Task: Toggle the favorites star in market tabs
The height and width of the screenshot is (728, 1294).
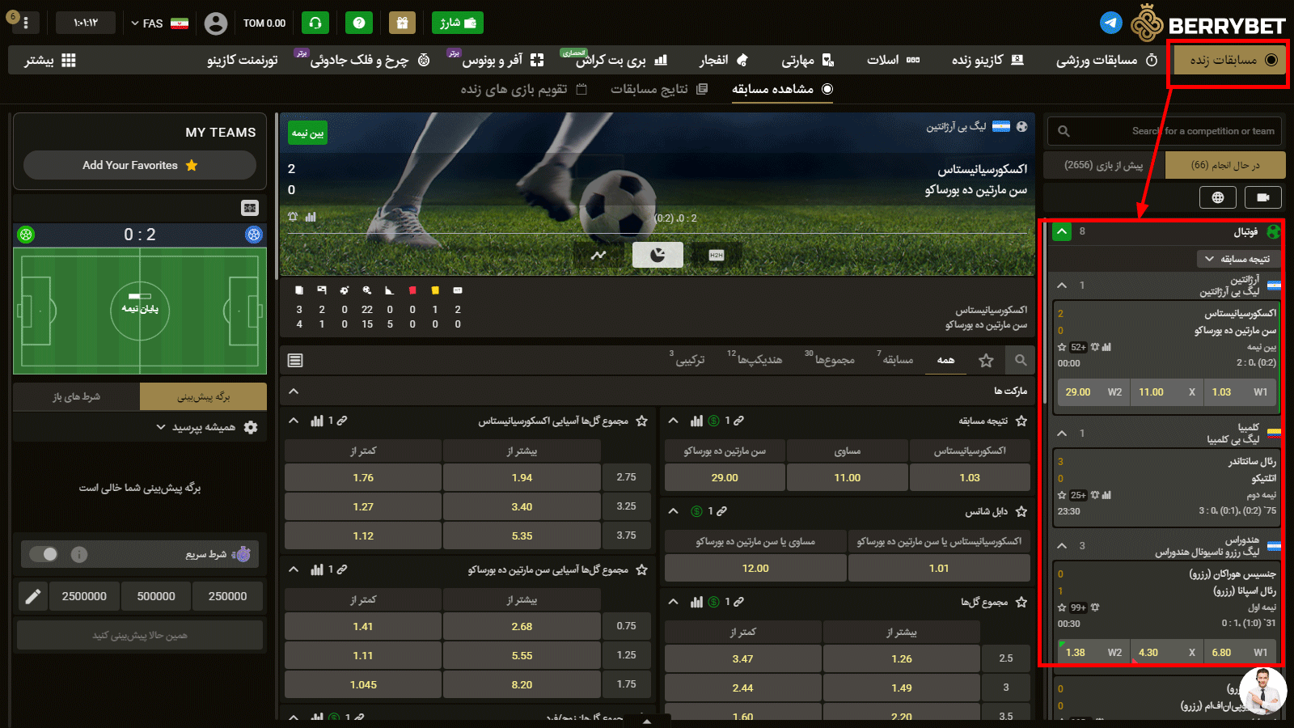Action: 986,361
